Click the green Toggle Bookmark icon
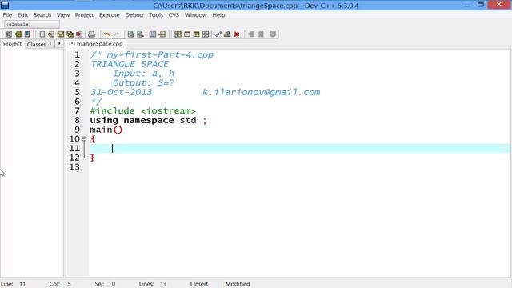512x288 pixels. click(18, 34)
